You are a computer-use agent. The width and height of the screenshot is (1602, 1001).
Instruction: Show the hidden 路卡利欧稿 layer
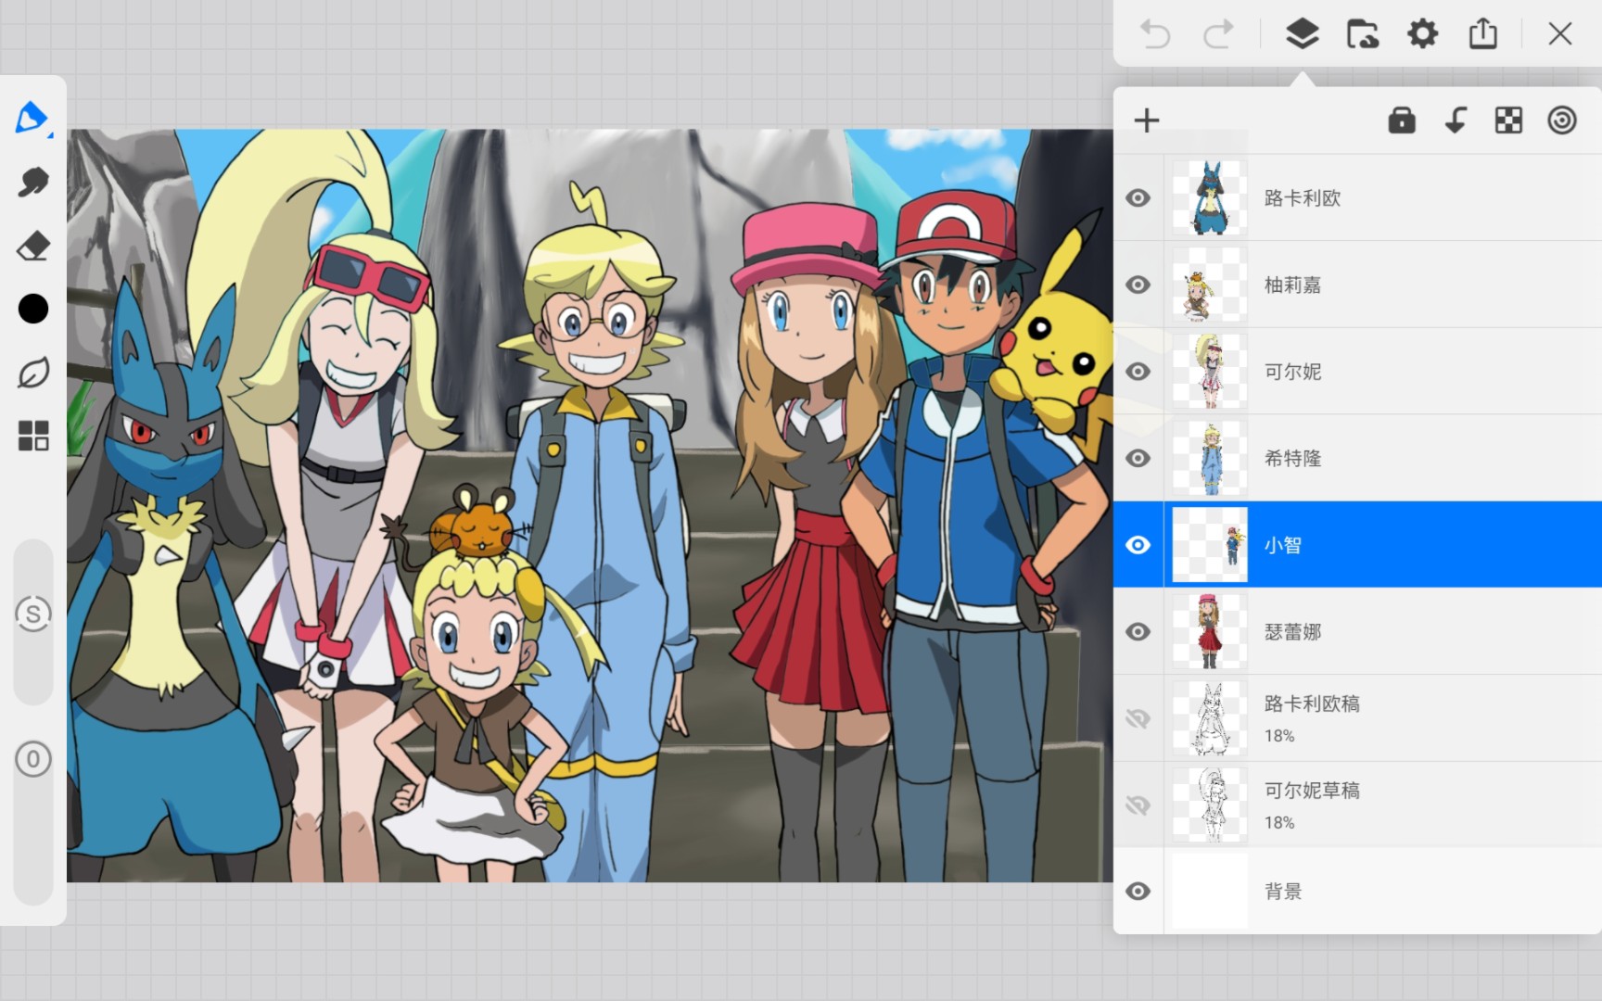pos(1138,718)
